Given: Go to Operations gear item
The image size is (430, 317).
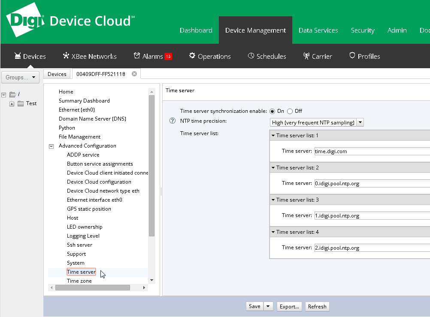Looking at the screenshot, I should click(x=210, y=56).
